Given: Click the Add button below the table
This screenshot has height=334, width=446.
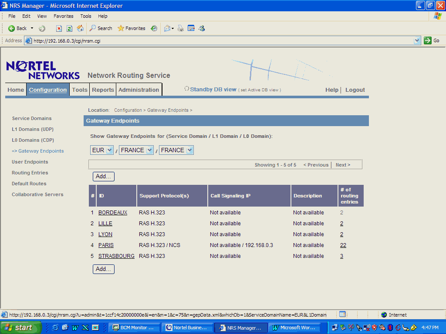Looking at the screenshot, I should tap(104, 269).
